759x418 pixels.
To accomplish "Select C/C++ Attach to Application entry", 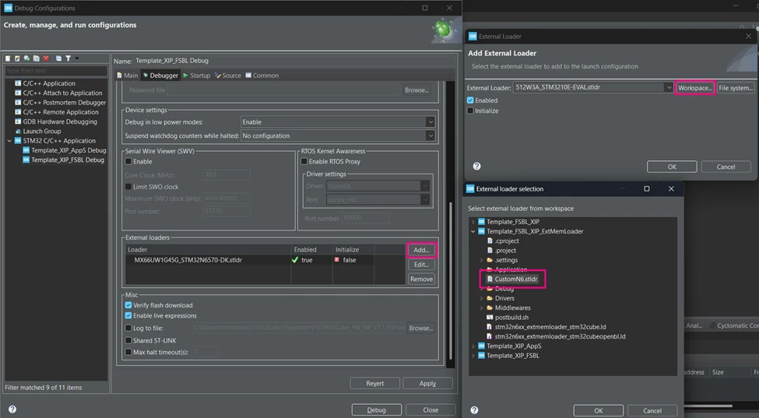I will click(x=62, y=93).
